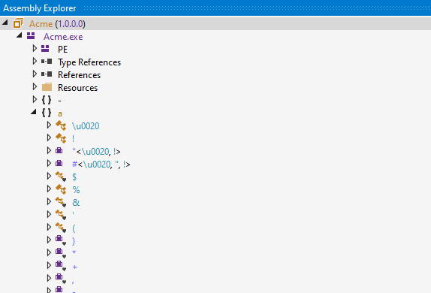Click the purple icon beside #<\u0020, ", !>
The height and width of the screenshot is (293, 431).
point(59,164)
